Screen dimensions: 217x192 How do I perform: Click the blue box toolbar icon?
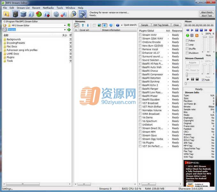point(23,14)
